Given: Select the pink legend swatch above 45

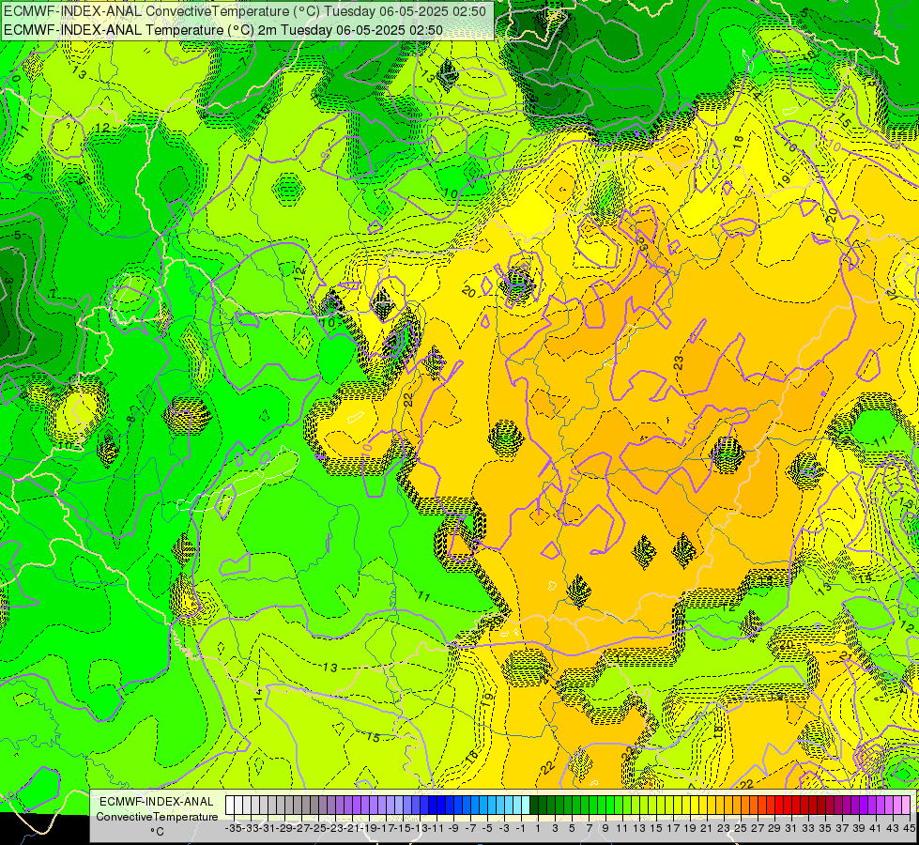Looking at the screenshot, I should pos(906,805).
